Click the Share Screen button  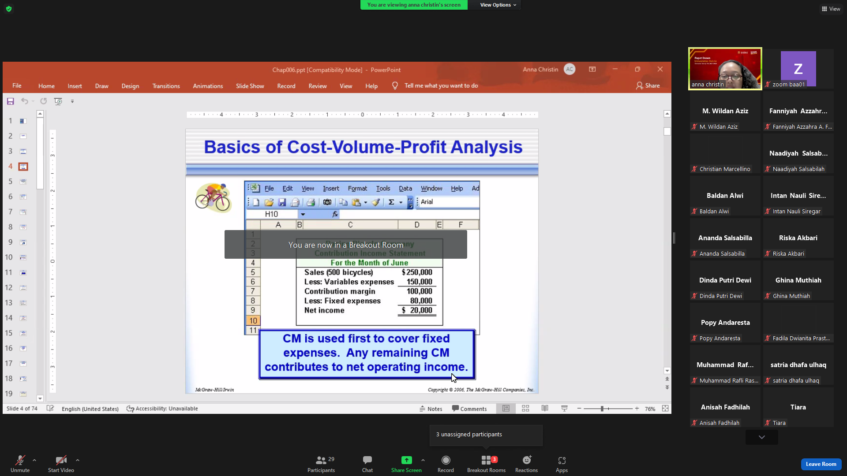coord(406,464)
